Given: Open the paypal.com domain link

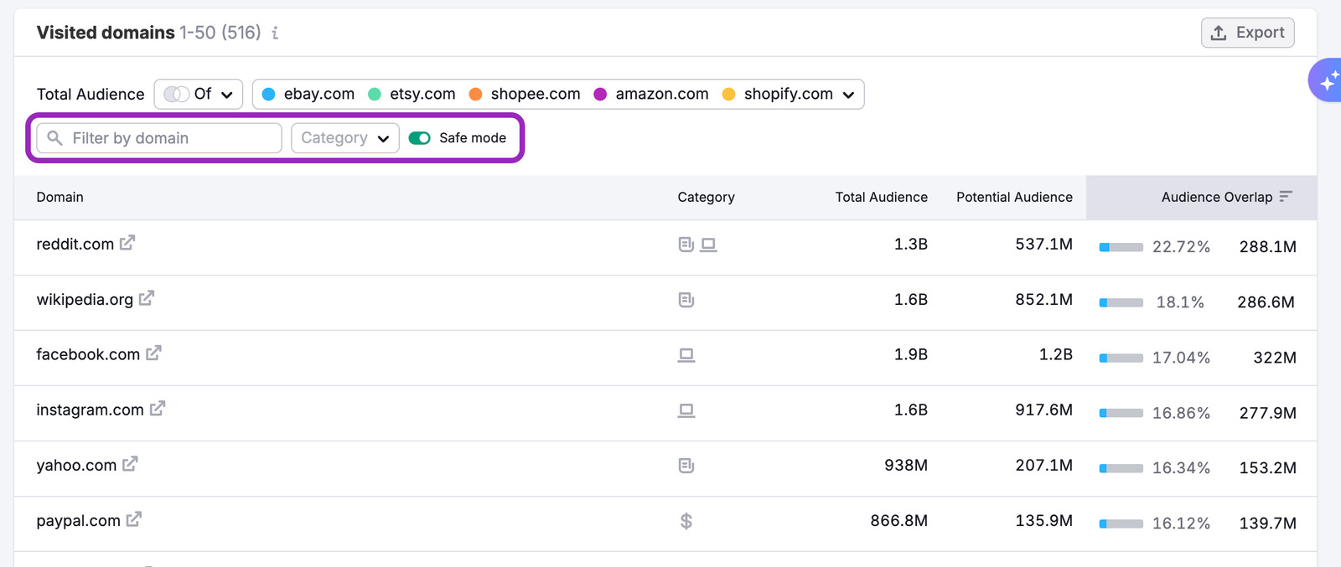Looking at the screenshot, I should tap(78, 521).
